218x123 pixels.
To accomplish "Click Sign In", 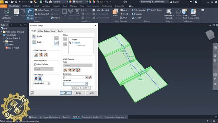I will point(175,2).
